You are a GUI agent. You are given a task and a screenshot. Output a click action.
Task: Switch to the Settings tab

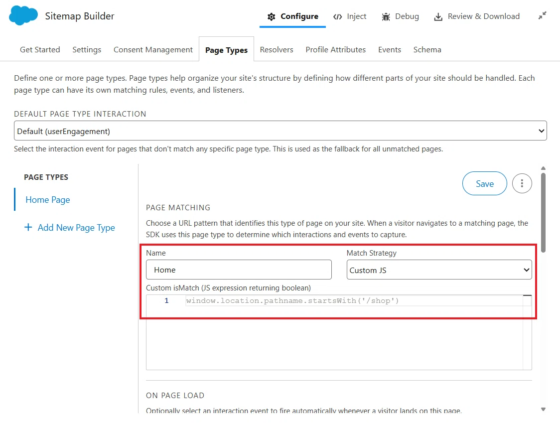pos(87,50)
